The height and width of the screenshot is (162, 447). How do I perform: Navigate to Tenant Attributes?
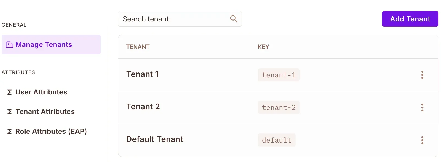[x=45, y=112]
